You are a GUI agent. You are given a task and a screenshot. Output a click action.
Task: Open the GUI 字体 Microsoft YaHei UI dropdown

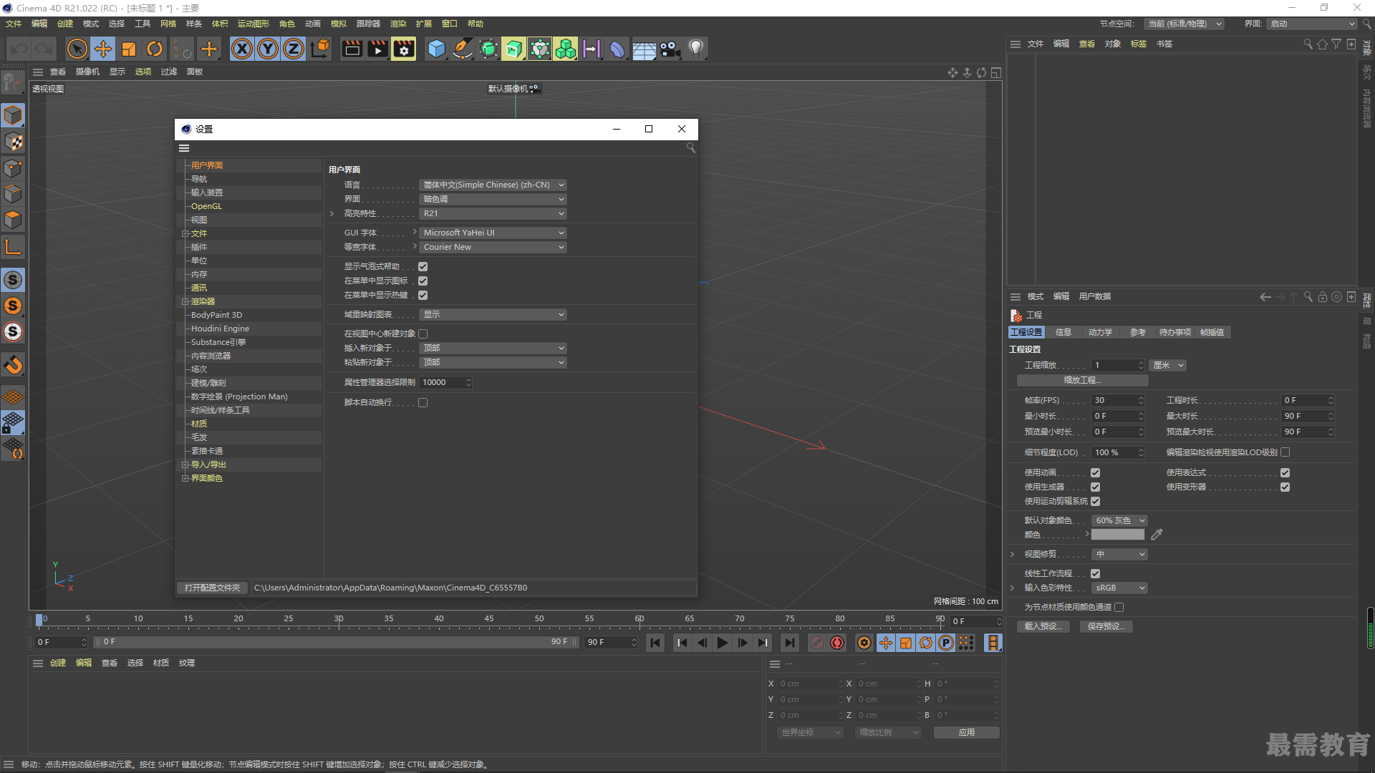point(493,233)
